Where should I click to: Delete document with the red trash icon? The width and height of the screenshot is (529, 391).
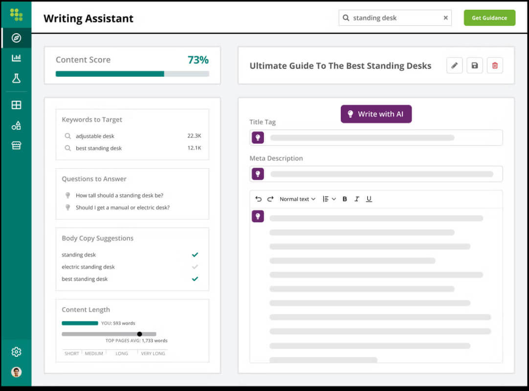pyautogui.click(x=495, y=65)
